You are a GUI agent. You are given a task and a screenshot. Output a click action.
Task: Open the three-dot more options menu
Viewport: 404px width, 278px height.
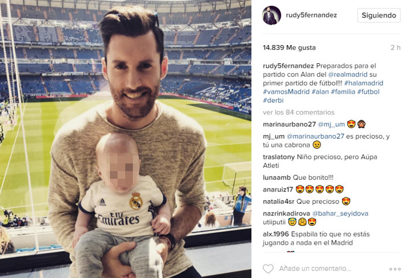pos(395,269)
